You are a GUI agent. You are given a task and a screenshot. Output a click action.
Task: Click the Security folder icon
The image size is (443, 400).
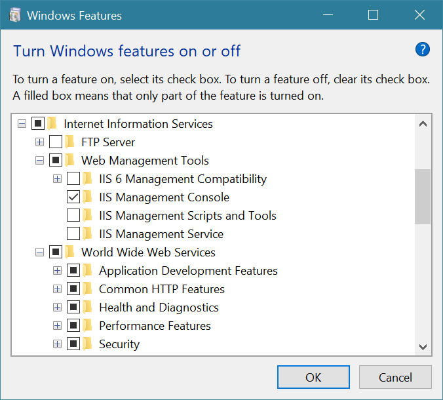[88, 344]
